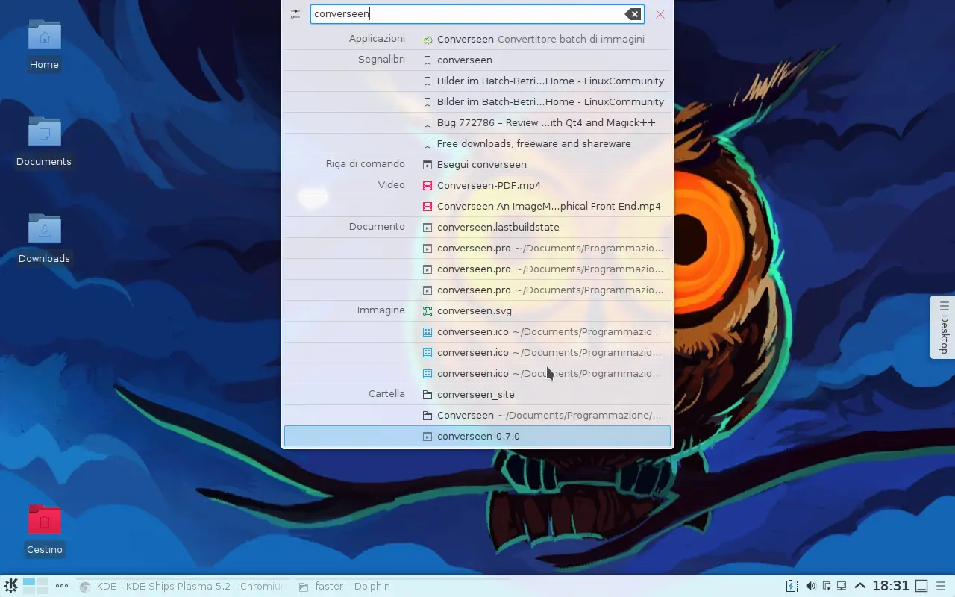Image resolution: width=955 pixels, height=597 pixels.
Task: Open video 'Converseen An ImageM...phical Front End.mp4'
Action: [477, 206]
